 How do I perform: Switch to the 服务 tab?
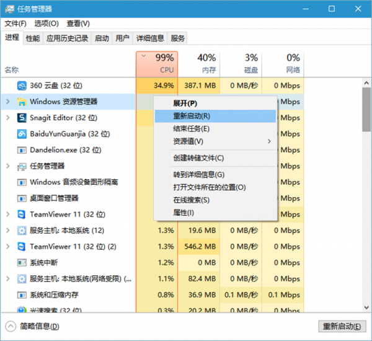click(177, 38)
